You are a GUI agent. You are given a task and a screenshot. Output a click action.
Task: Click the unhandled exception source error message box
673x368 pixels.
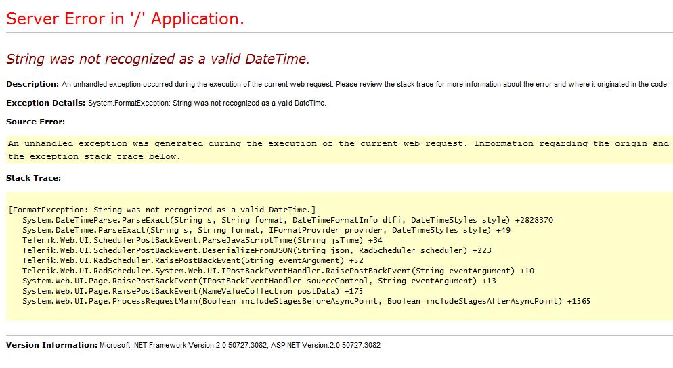(x=339, y=150)
